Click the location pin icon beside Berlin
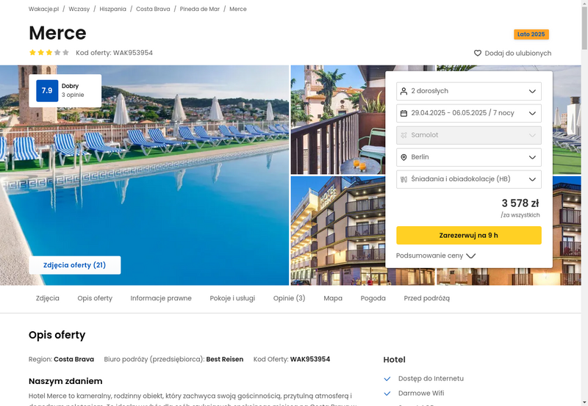 tap(404, 157)
